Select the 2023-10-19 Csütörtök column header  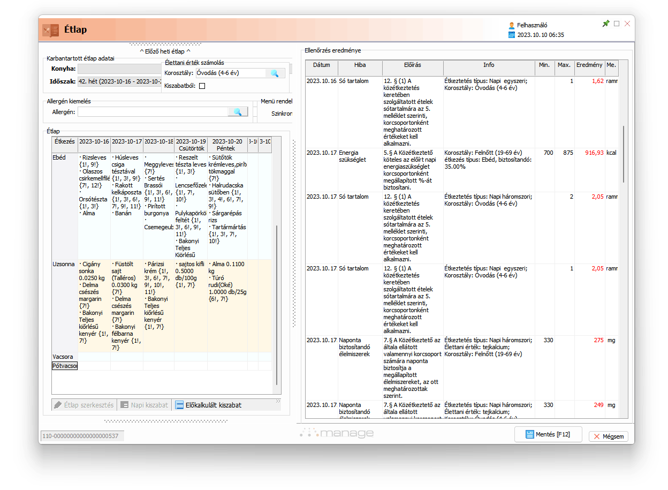click(x=191, y=145)
